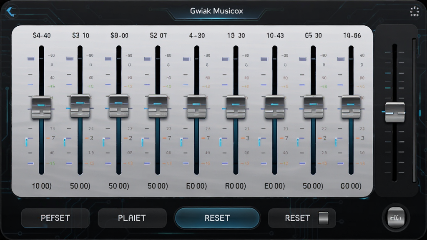The height and width of the screenshot is (240, 427).
Task: Go back using the blue arrow icon
Action: [10, 12]
